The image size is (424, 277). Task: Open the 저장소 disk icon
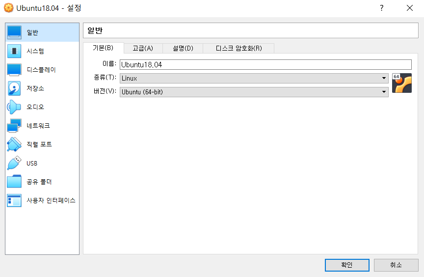coord(14,88)
